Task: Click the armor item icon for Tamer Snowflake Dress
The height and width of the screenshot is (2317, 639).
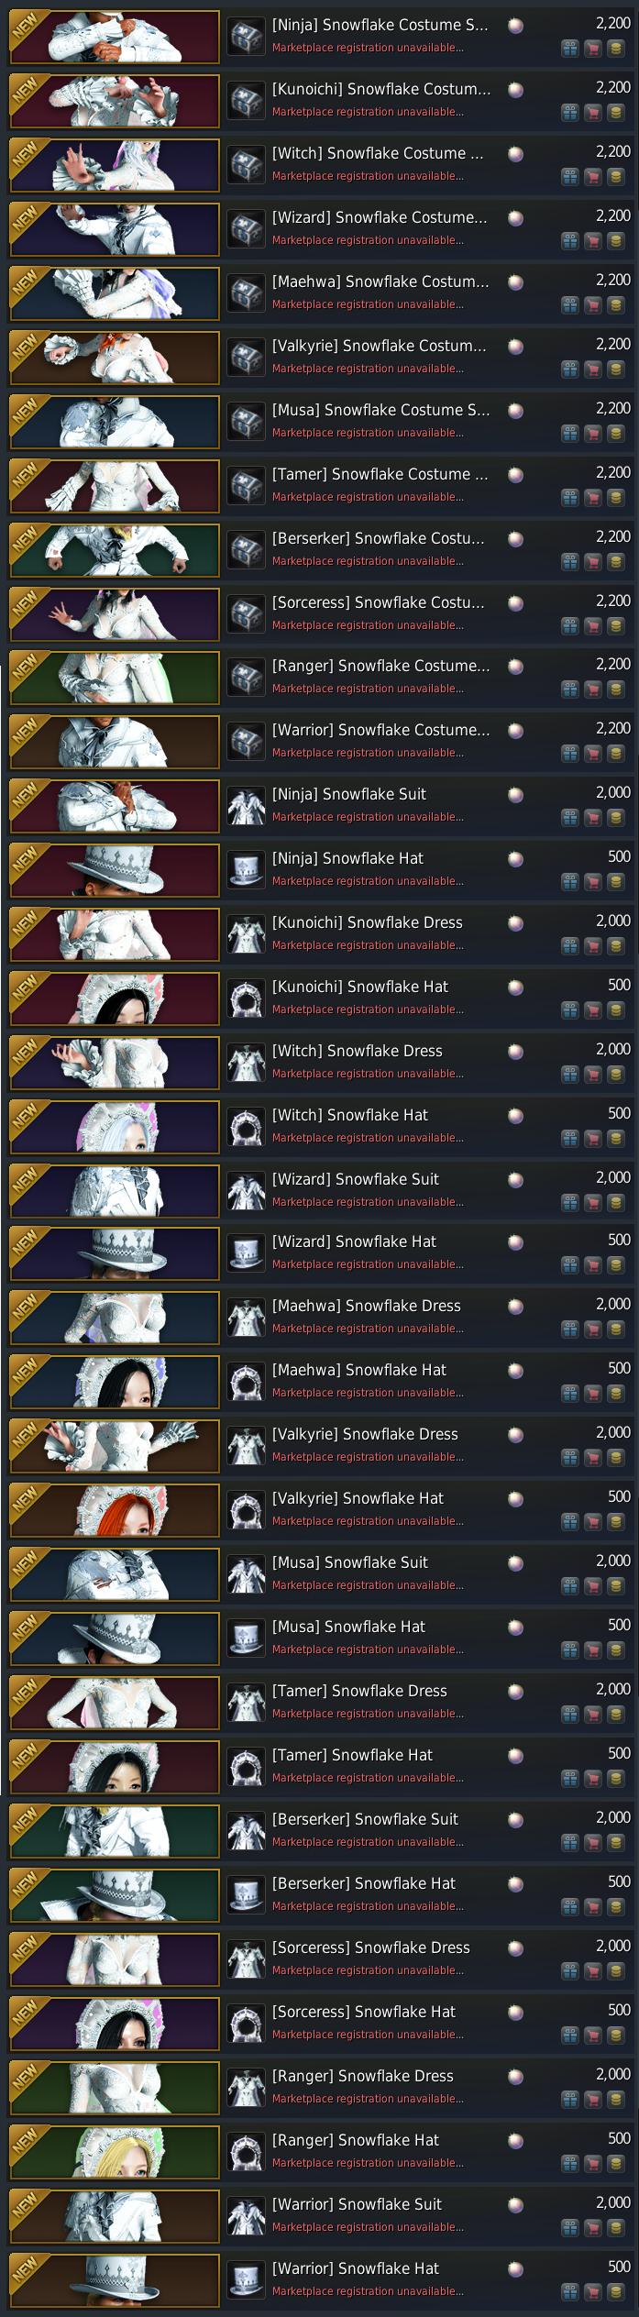Action: (x=246, y=1703)
